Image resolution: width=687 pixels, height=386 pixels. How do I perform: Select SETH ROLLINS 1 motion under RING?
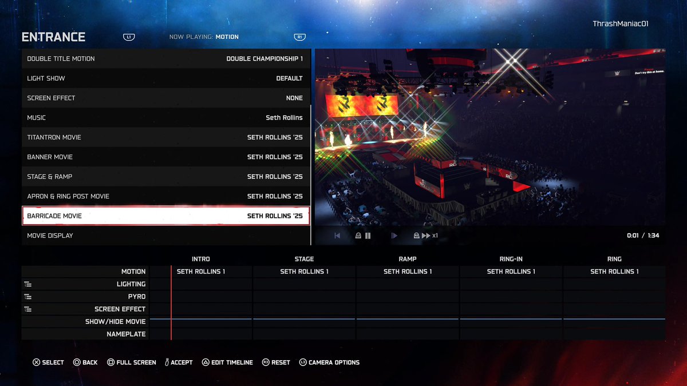coord(614,272)
